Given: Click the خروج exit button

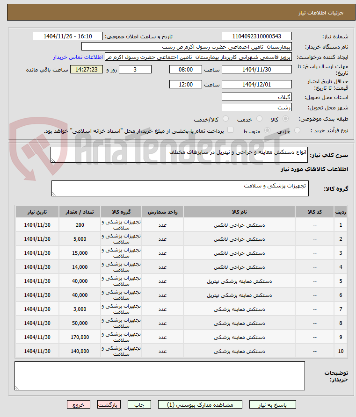Looking at the screenshot, I should tap(79, 404).
